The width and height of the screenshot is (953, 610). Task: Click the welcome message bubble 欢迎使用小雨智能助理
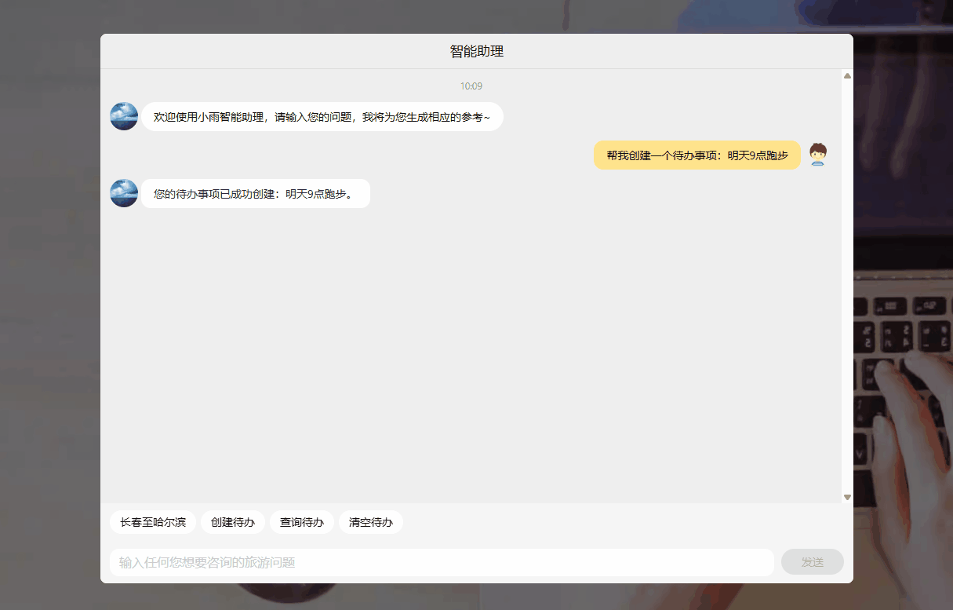point(322,117)
